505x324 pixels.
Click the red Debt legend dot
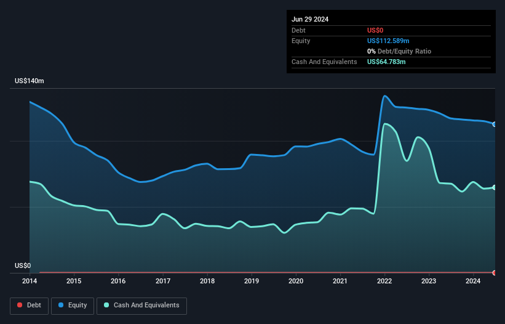(x=20, y=305)
